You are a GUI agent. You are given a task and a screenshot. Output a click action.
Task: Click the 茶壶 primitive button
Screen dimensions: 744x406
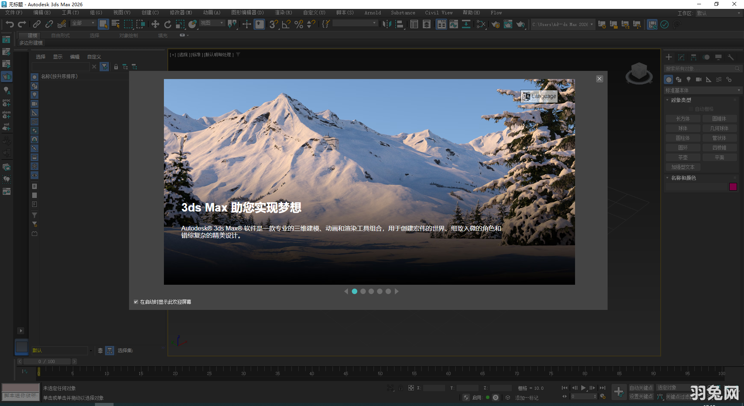click(x=683, y=157)
